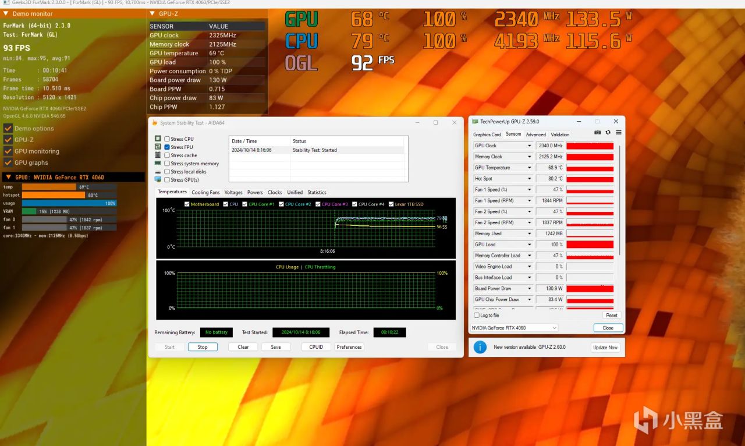This screenshot has height=446, width=745.
Task: Click the Save button in AIDA64
Action: [x=276, y=347]
